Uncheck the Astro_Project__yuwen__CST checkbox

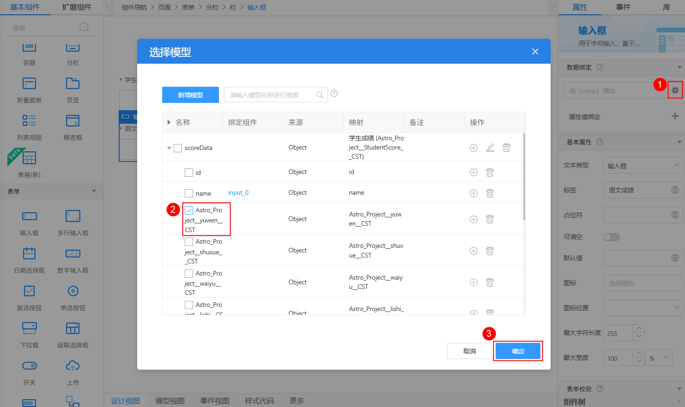(x=189, y=210)
